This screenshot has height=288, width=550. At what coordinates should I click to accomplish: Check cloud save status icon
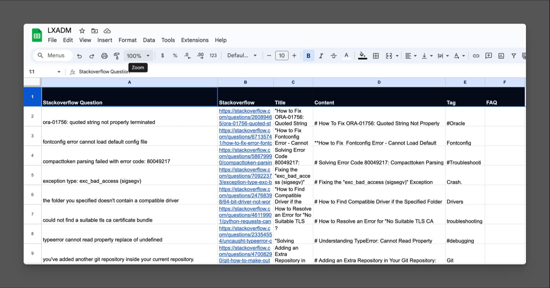tap(107, 31)
